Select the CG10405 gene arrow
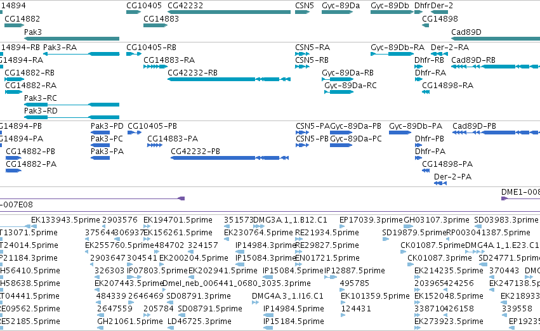 [134, 12]
